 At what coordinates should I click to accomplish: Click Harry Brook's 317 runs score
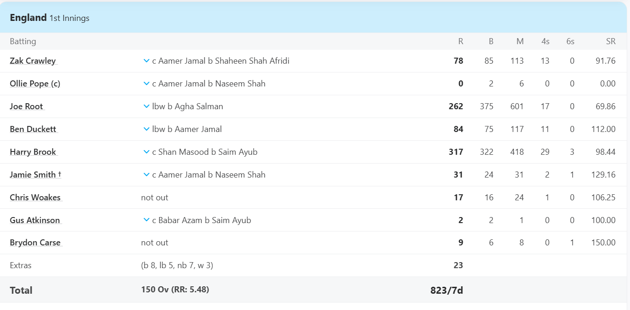(456, 152)
